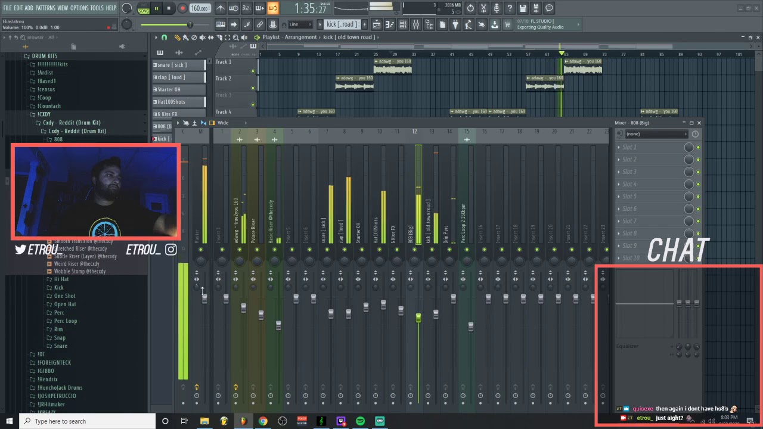
Task: Disable mixer effect Slot 5 LED
Action: coord(698,196)
